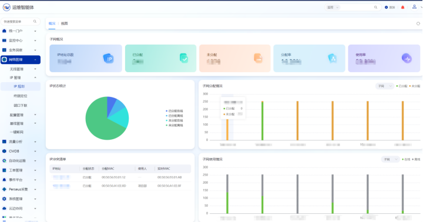Click the 系统管理 gear icon
The width and height of the screenshot is (423, 222).
point(4,199)
